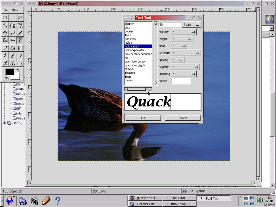
Task: Pick the magnify zoom tool
Action: 13,33
